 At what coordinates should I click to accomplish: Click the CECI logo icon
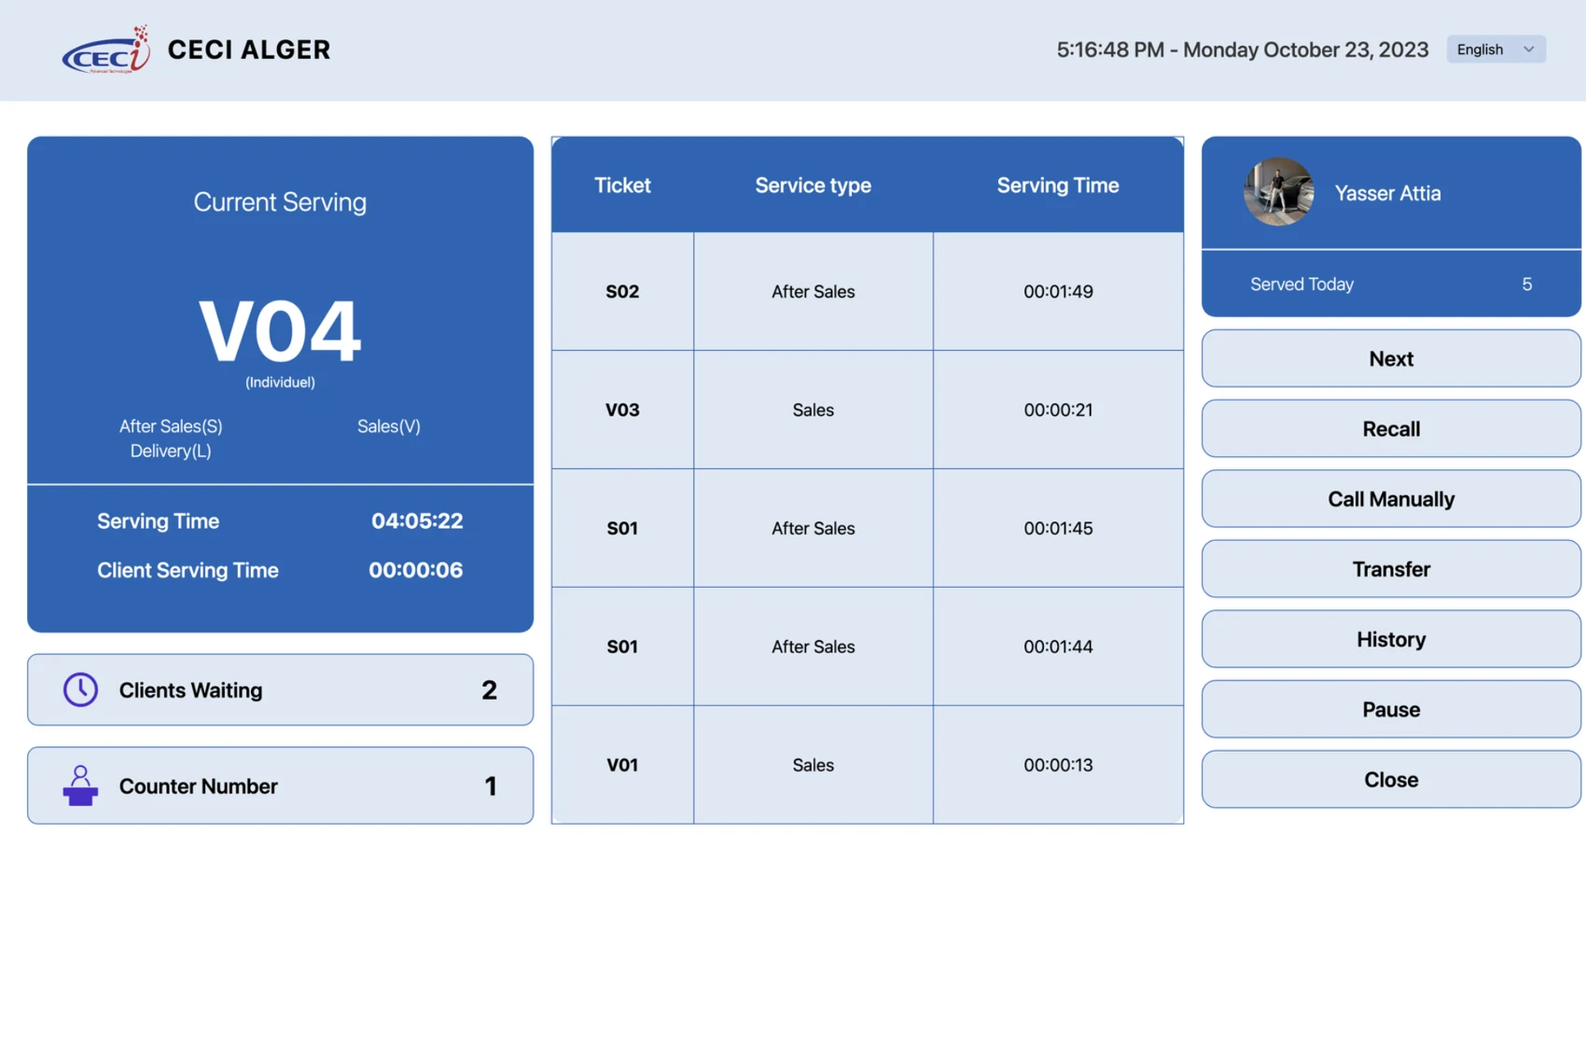pos(105,49)
